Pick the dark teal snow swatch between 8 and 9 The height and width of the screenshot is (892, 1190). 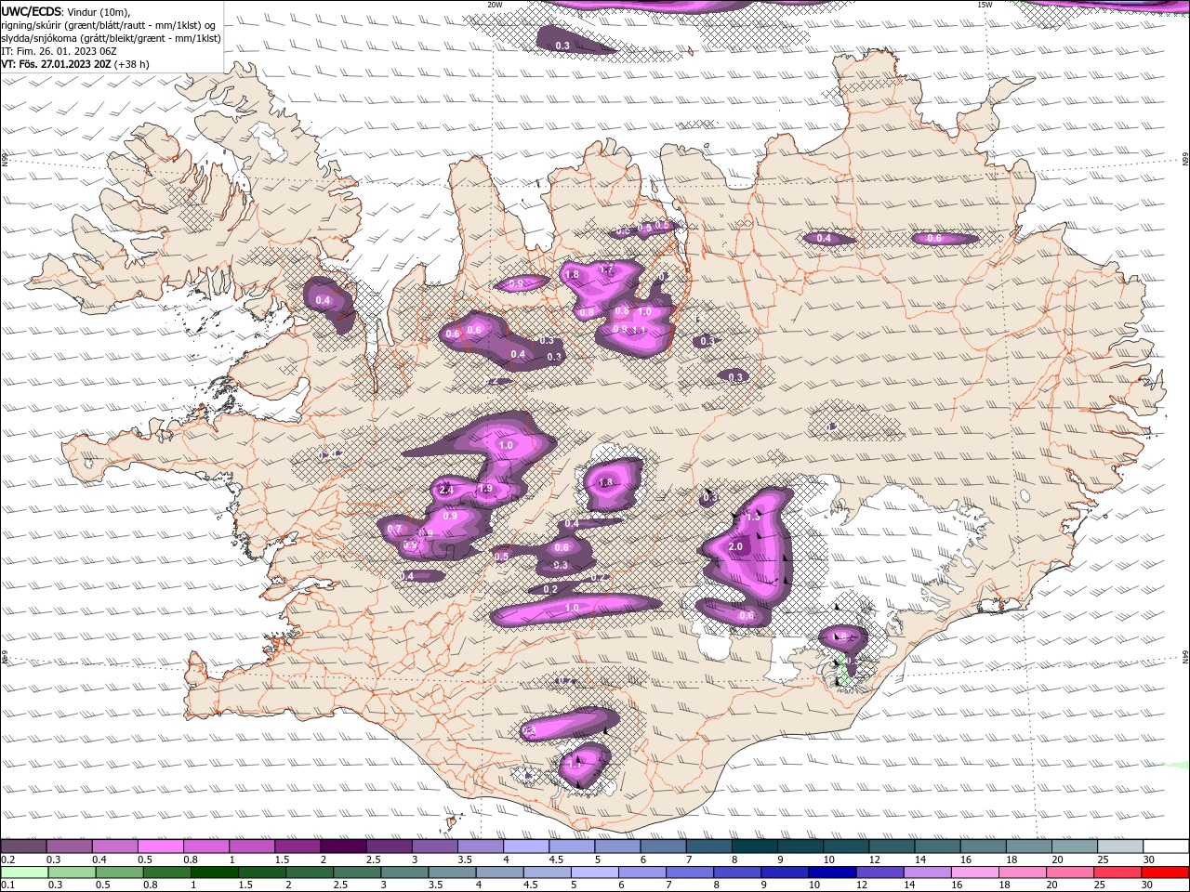coord(755,846)
